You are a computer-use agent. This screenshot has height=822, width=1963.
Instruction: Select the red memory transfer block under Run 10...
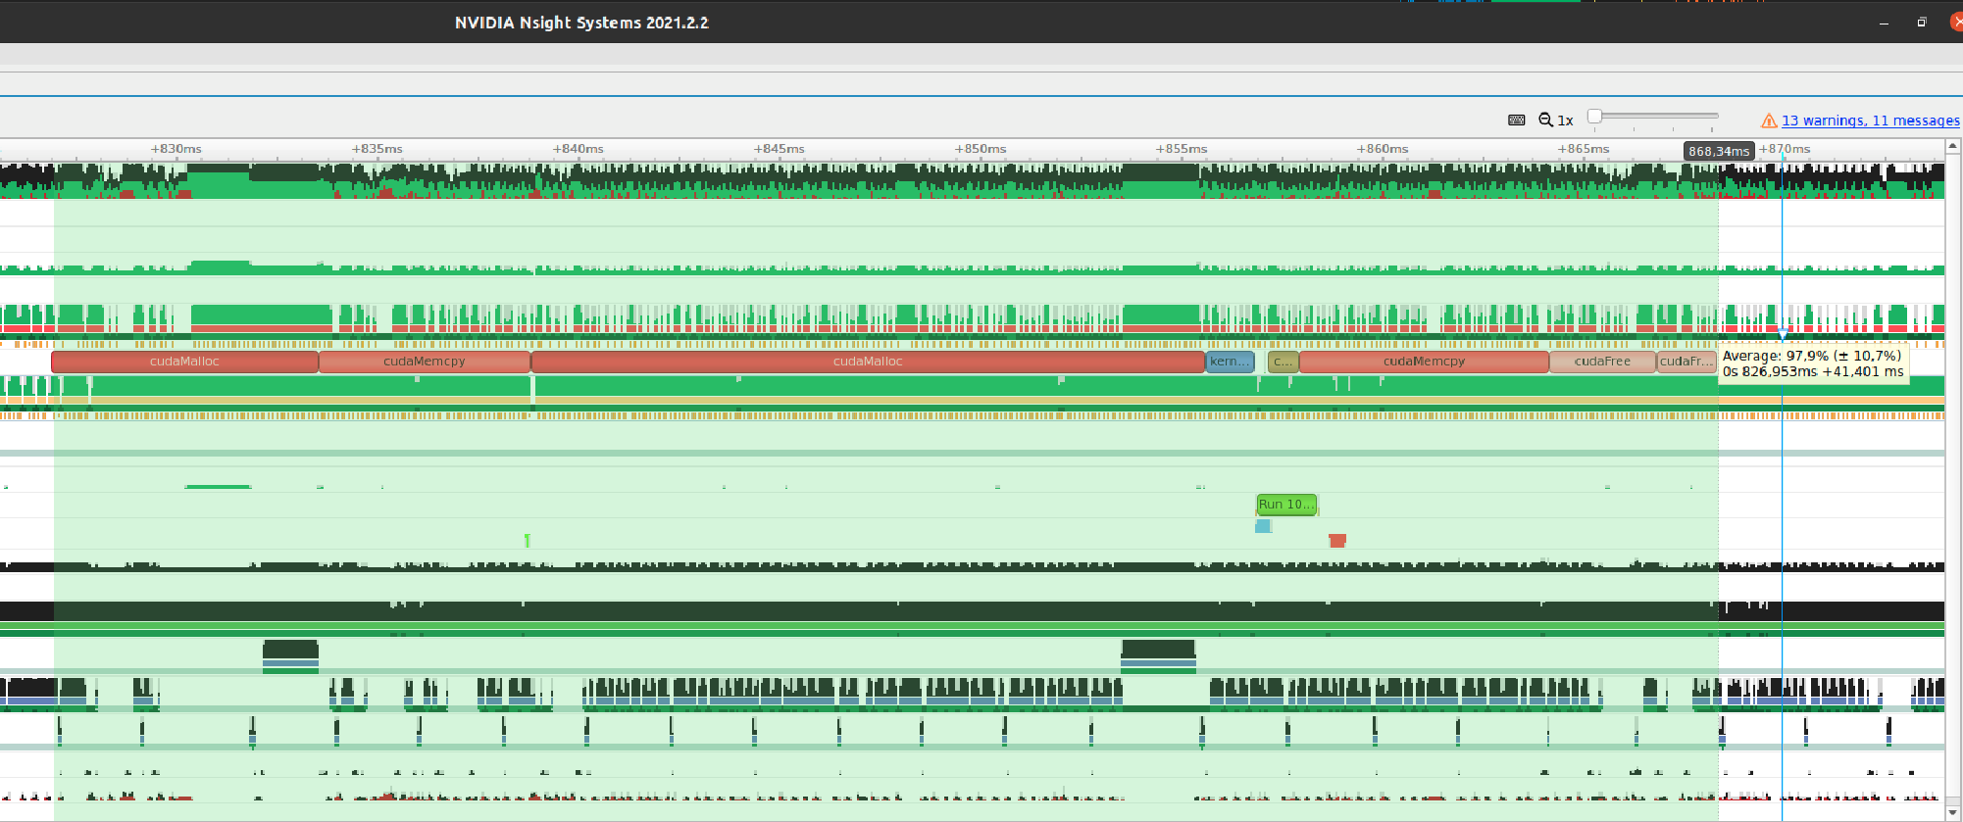pyautogui.click(x=1337, y=540)
